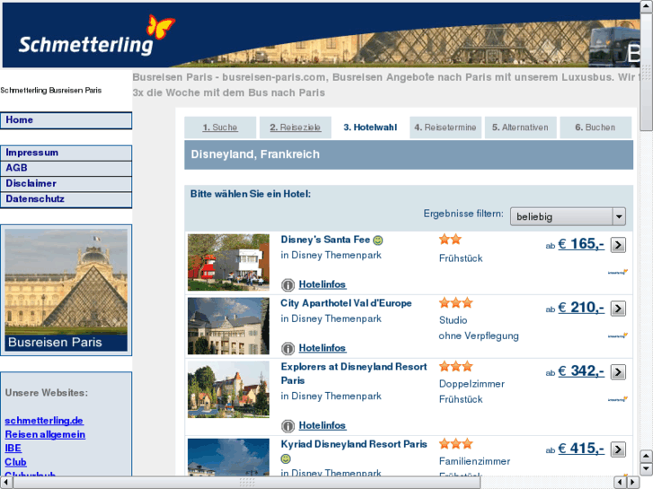Open Hotelinfos link for City Aparthotel
This screenshot has height=489, width=653.
tap(322, 348)
